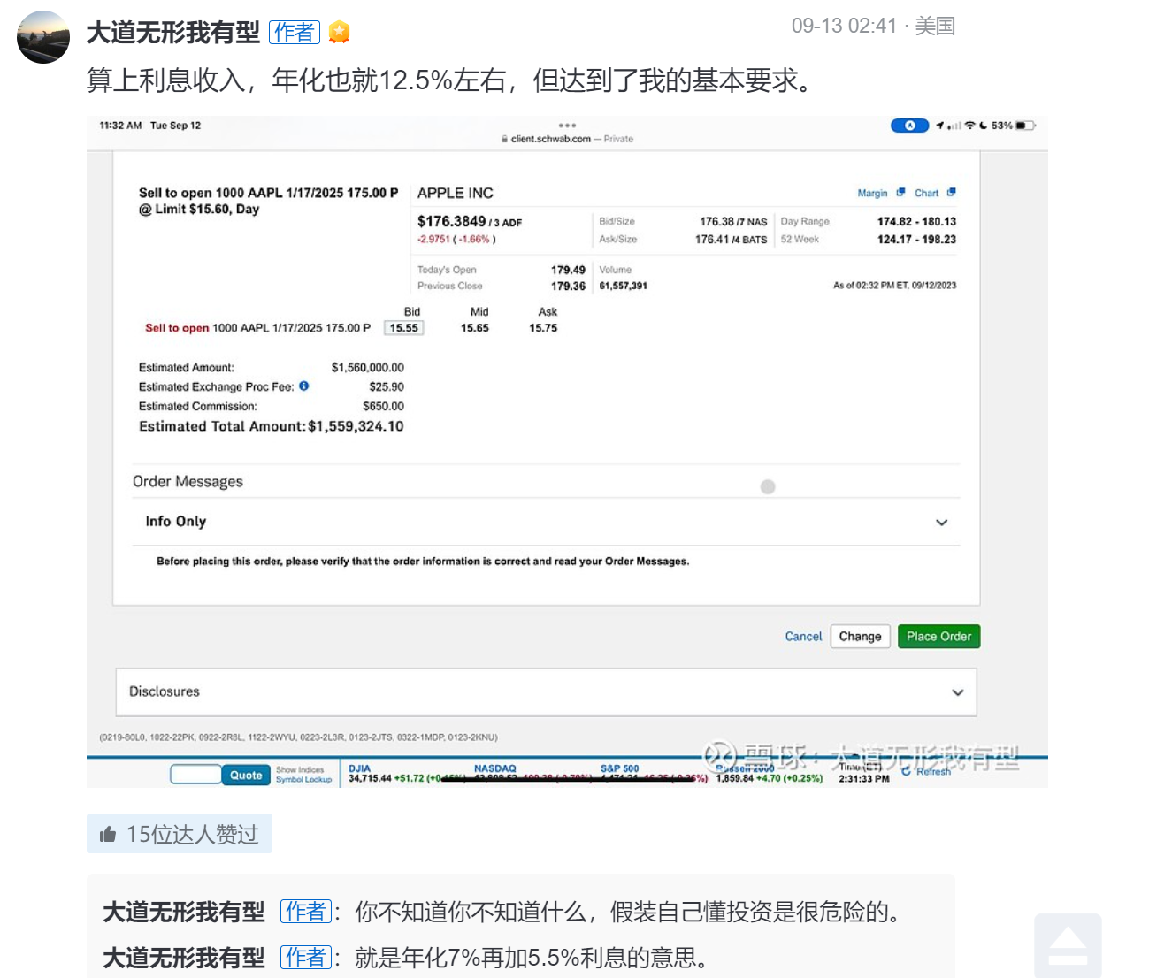Click the popout icon next to Chart
The image size is (1149, 978).
point(952,192)
